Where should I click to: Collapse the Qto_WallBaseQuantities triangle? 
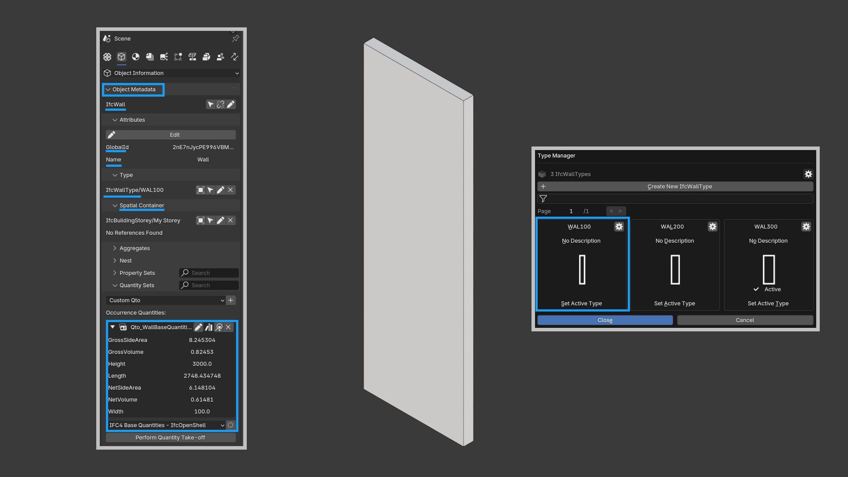(113, 327)
